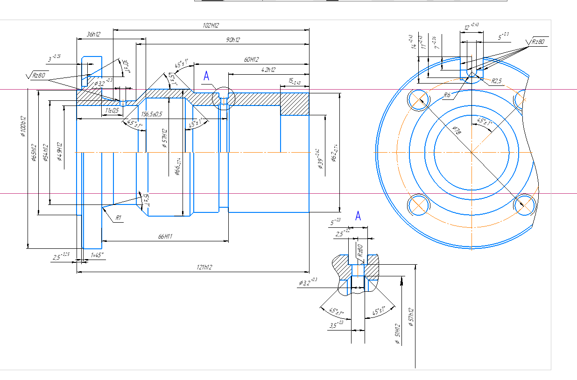Select the 1x45° chamfer label

click(x=98, y=255)
